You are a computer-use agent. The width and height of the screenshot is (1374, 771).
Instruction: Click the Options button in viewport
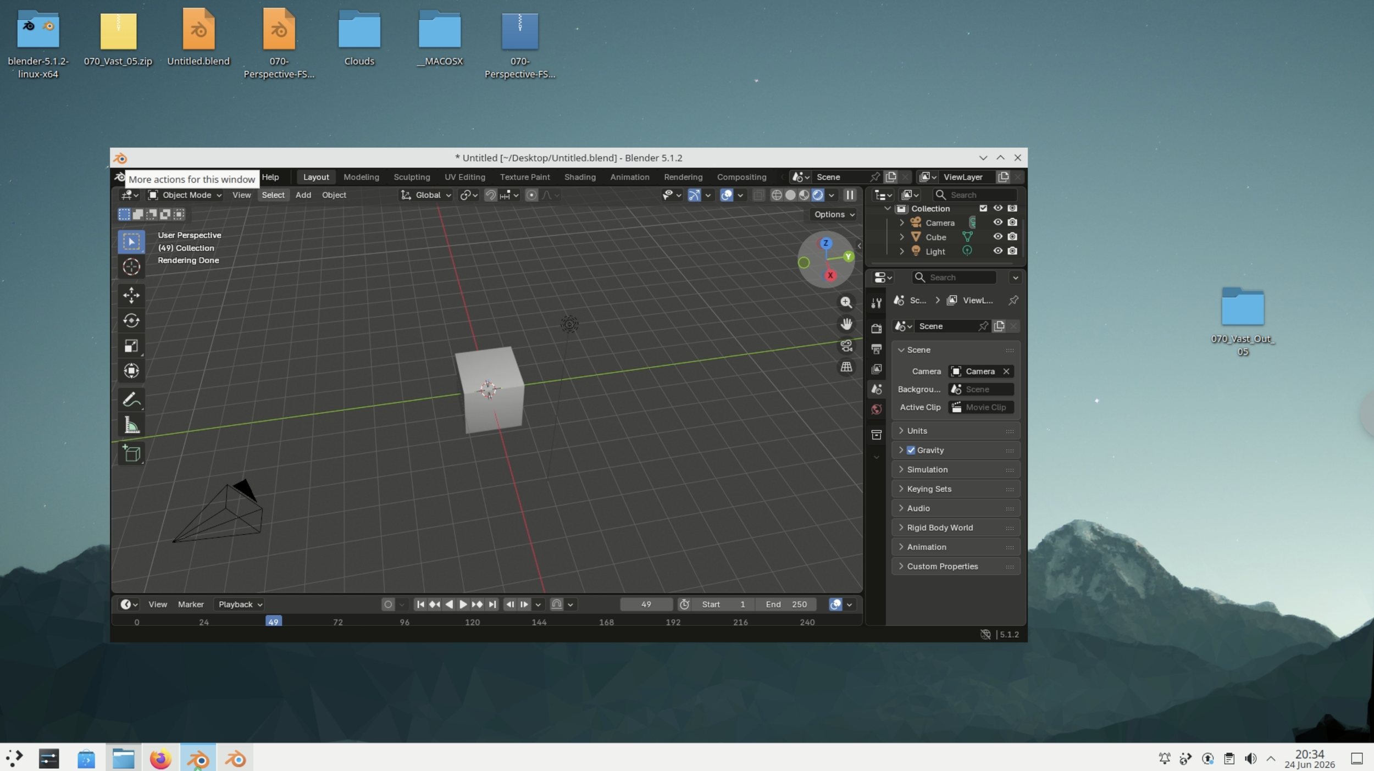tap(834, 214)
